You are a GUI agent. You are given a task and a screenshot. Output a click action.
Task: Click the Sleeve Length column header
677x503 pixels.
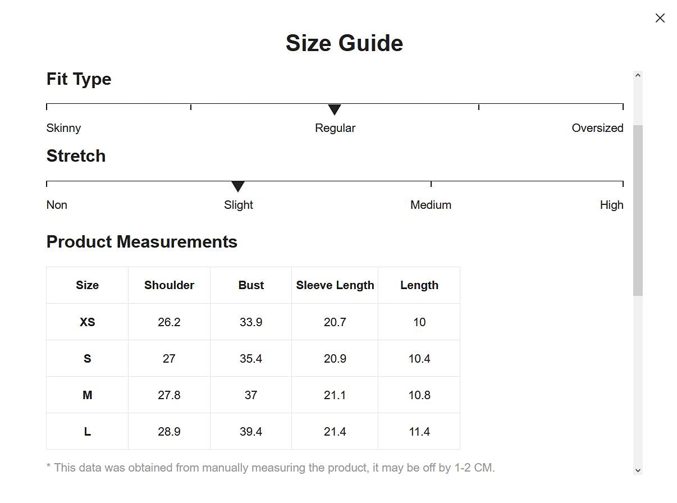tap(335, 285)
